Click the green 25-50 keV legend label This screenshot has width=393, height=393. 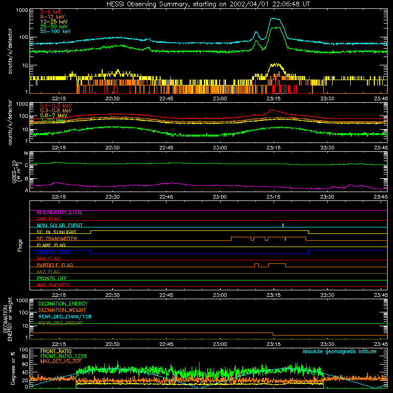(x=54, y=27)
